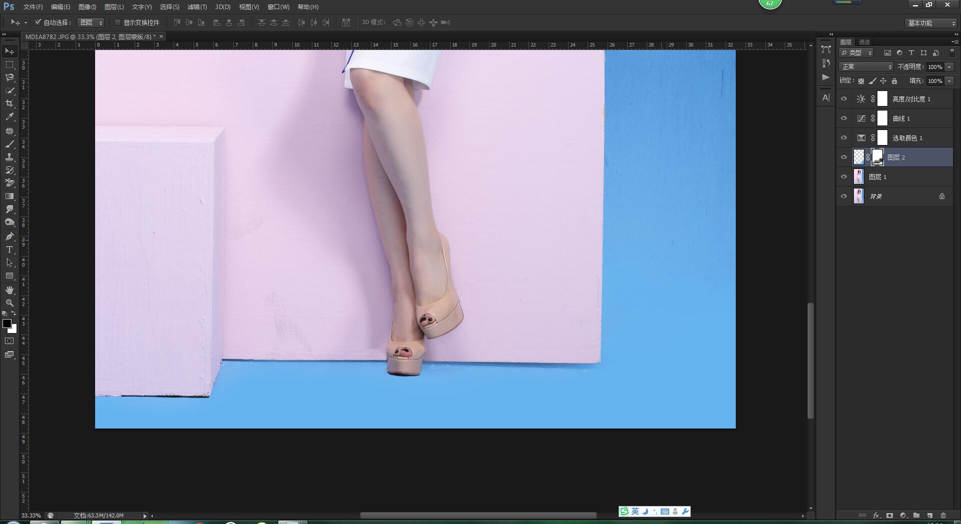
Task: Open the layer filter 类型 dropdown
Action: click(x=857, y=52)
